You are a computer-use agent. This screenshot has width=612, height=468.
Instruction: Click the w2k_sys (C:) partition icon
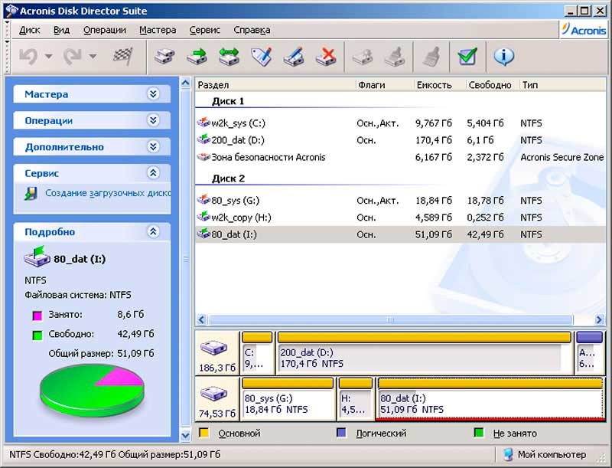click(x=203, y=123)
